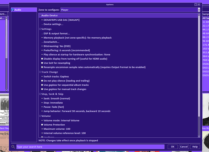Toggle Do not play silence checkbox

pos(42,81)
